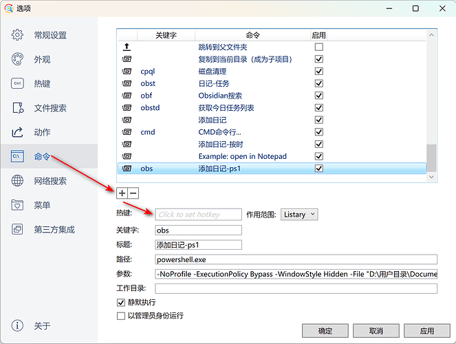Screen dimensions: 456x344
Task: Click the command icon of 添加日记-按时 row
Action: [x=127, y=144]
